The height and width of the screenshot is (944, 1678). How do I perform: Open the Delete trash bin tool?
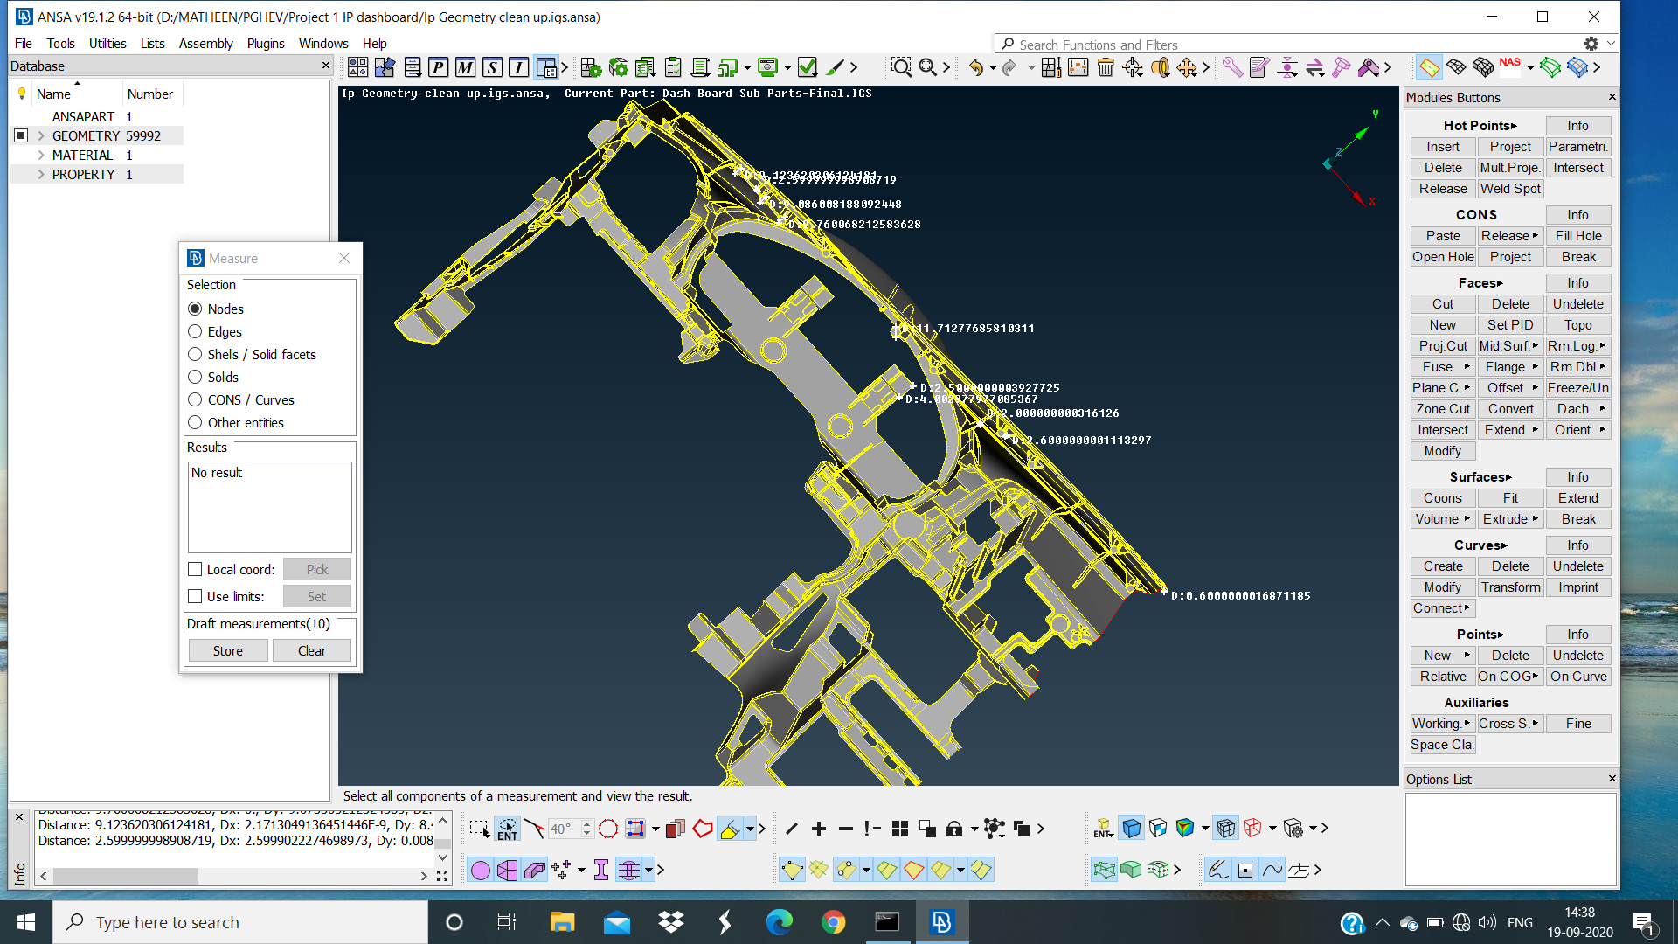[1106, 66]
